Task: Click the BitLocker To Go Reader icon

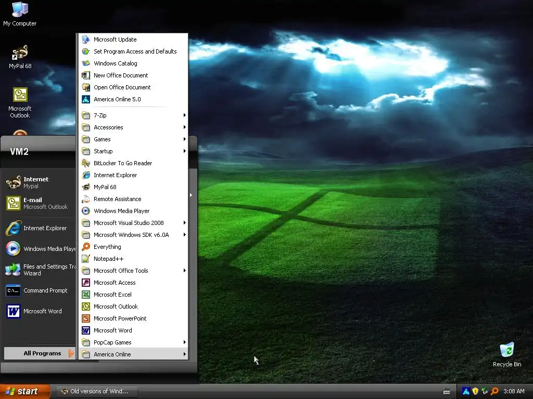Action: coord(86,163)
